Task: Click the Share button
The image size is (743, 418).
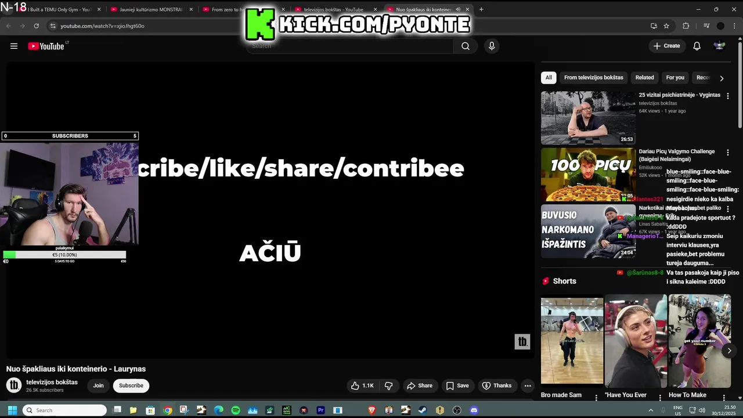Action: [x=420, y=385]
